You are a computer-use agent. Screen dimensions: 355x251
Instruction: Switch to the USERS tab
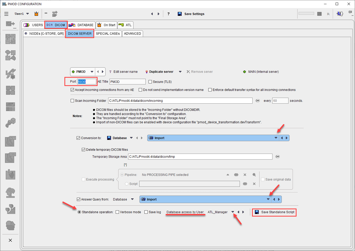[x=33, y=25]
